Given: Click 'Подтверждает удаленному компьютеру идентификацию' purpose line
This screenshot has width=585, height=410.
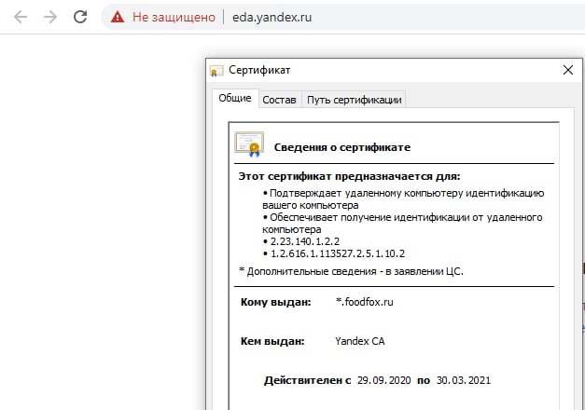Looking at the screenshot, I should coord(403,199).
